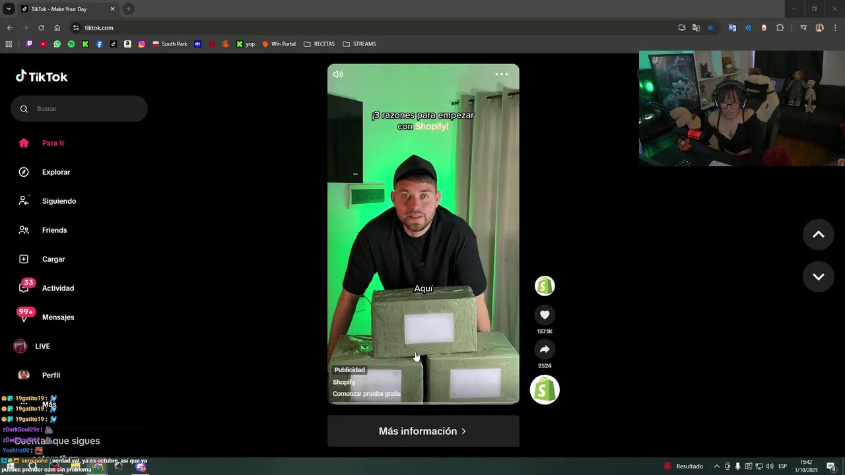Screen dimensions: 845x475
Task: Select Explorar in the sidebar
Action: click(56, 172)
